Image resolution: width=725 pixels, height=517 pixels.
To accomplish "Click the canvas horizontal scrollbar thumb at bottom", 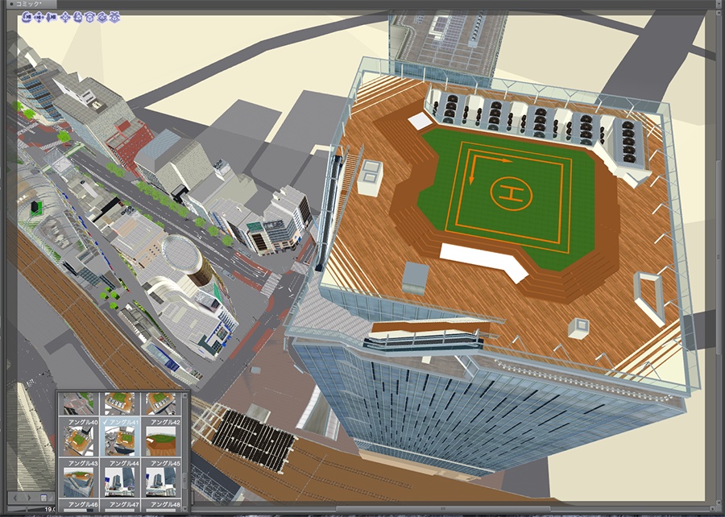I will pos(442,509).
